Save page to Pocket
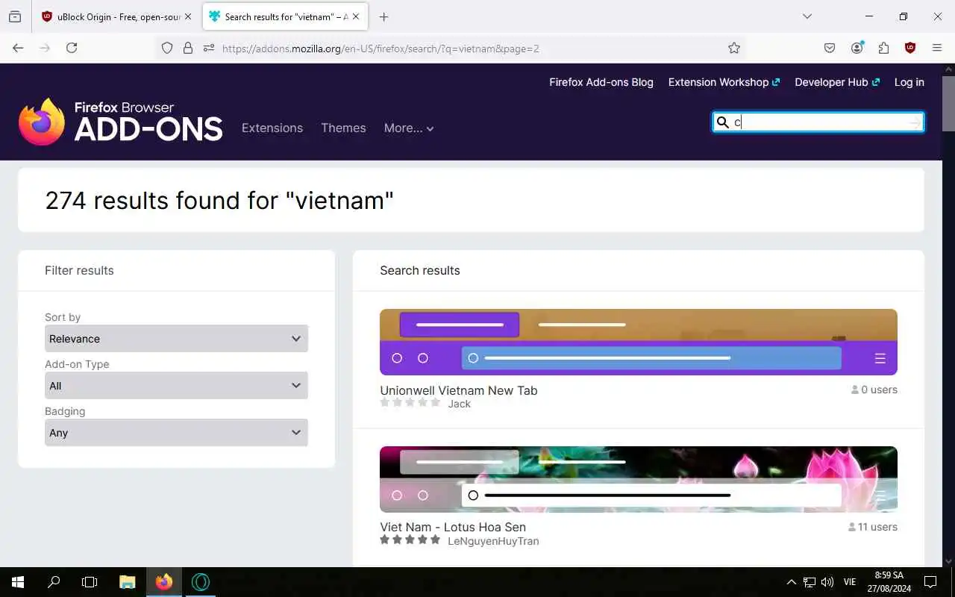The image size is (955, 597). coord(830,48)
